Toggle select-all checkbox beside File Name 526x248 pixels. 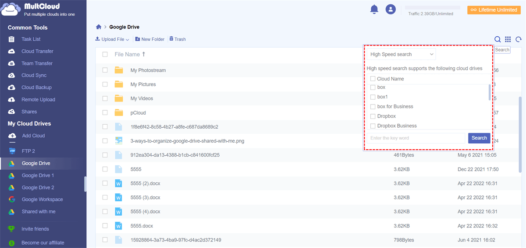click(105, 54)
